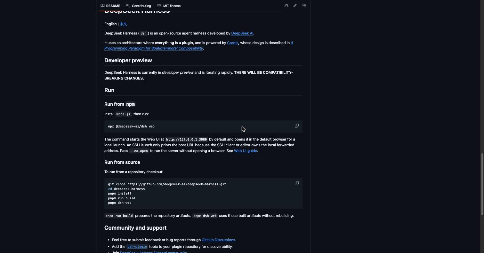The image size is (484, 253).
Task: Visit the GitHub Discussions link
Action: point(218,240)
